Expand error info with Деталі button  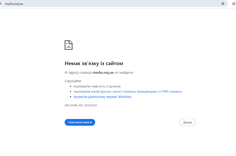pos(187,122)
